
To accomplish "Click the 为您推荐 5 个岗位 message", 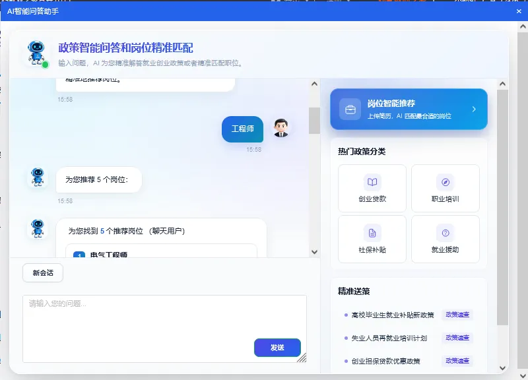I will click(x=98, y=179).
